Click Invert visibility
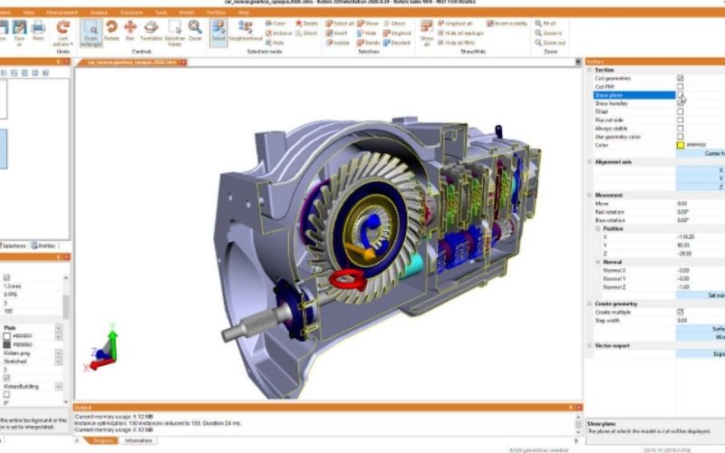725x453 pixels. click(507, 24)
